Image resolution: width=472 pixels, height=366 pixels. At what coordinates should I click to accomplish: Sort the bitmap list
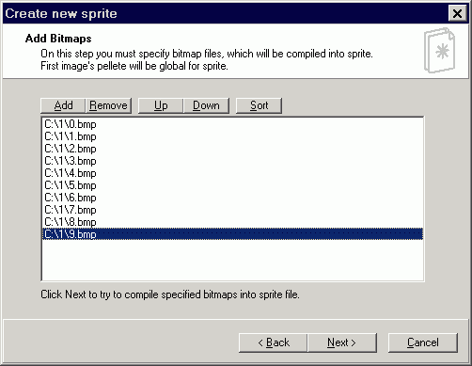click(259, 105)
